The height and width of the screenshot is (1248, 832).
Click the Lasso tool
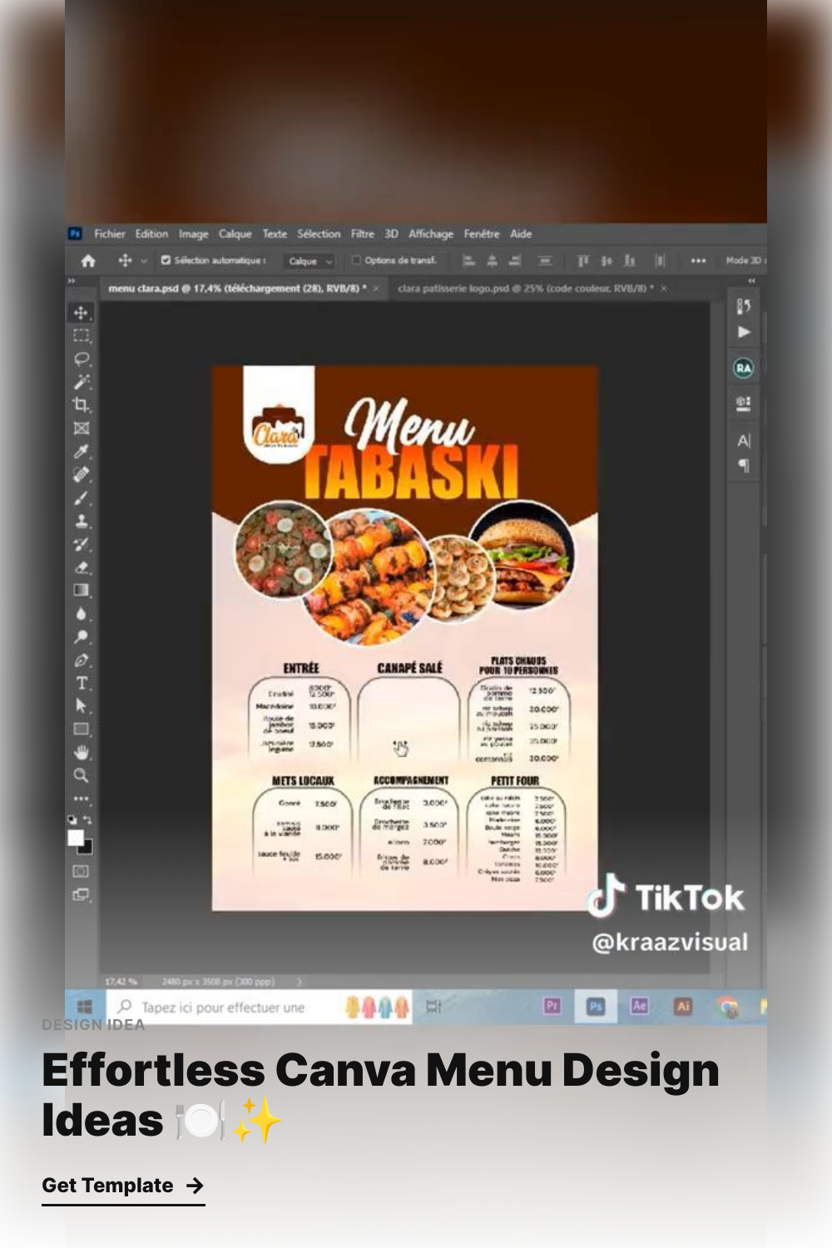pyautogui.click(x=81, y=359)
